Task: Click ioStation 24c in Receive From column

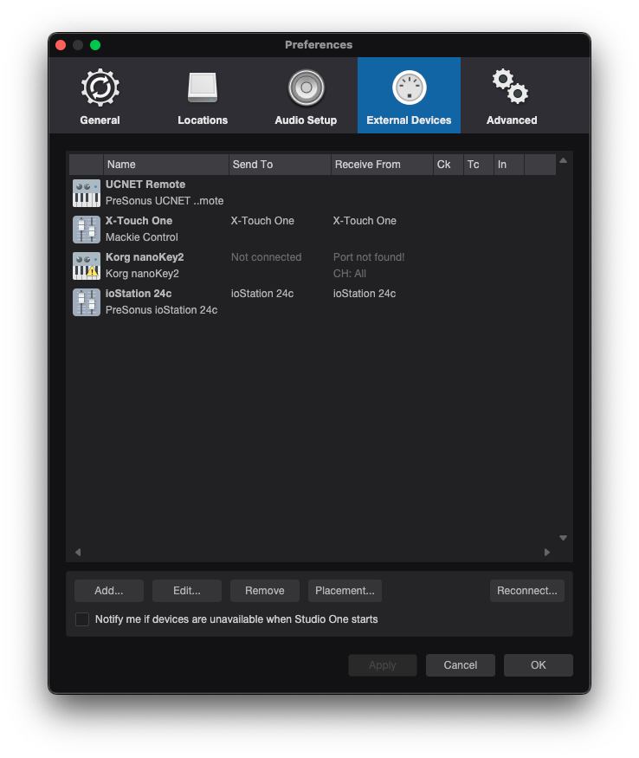Action: click(365, 294)
